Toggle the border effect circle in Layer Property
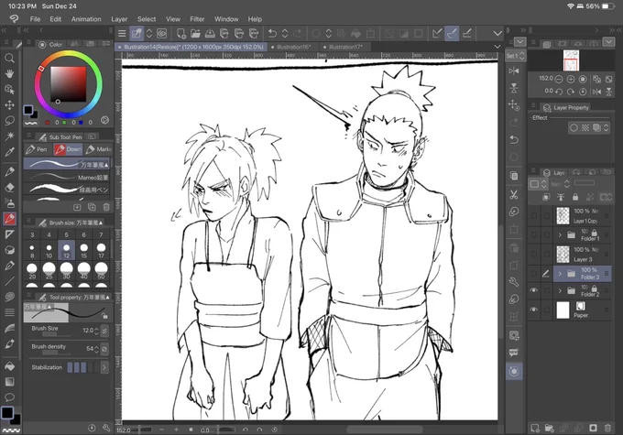Viewport: 623px width, 435px height. (x=574, y=127)
